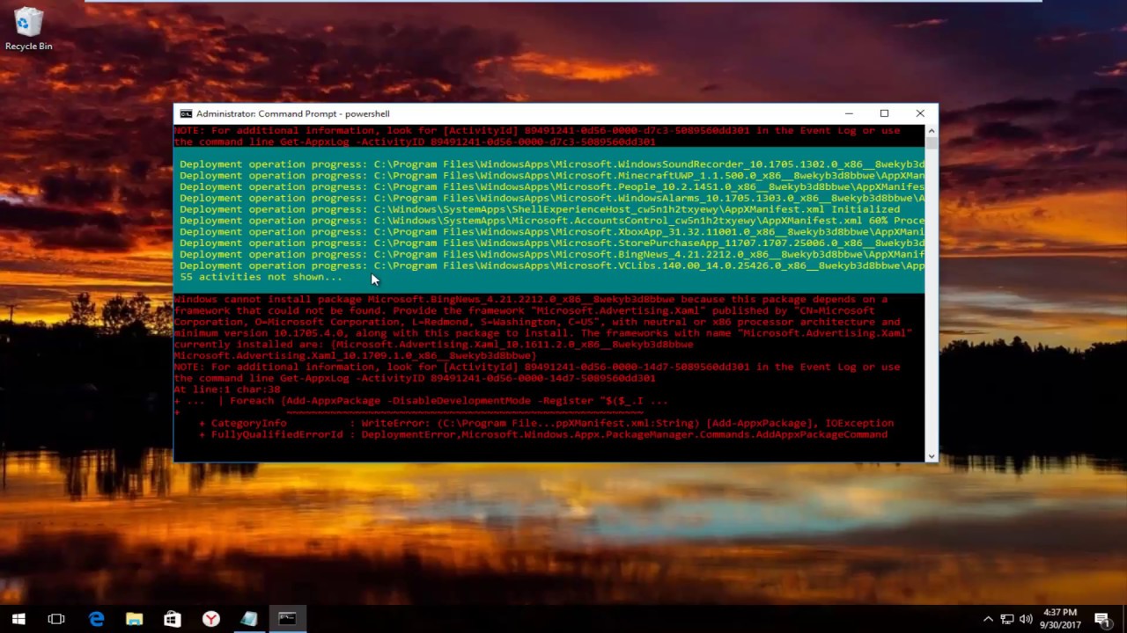Click the 'Windows cannot install package' error line

tap(531, 300)
